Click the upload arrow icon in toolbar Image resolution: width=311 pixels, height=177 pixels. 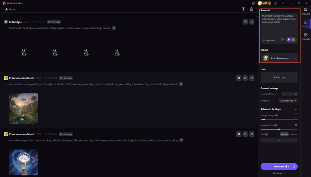click(244, 9)
